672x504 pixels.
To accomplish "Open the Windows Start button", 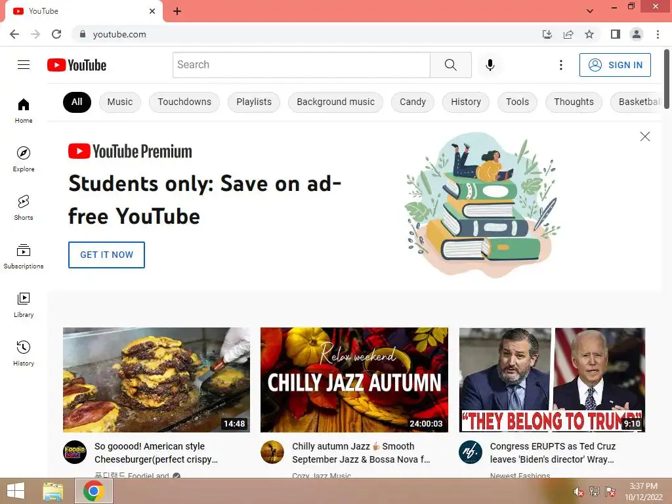I will (x=16, y=491).
